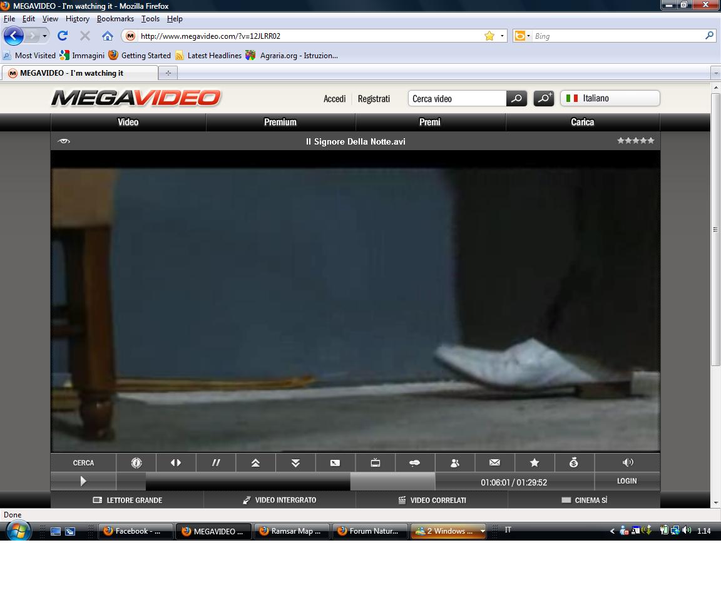Viewport: 721px width, 600px height.
Task: Click the star favorite icon in the player bar
Action: (x=534, y=463)
